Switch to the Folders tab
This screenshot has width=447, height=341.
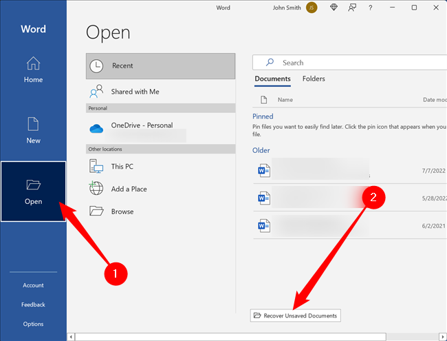click(314, 79)
